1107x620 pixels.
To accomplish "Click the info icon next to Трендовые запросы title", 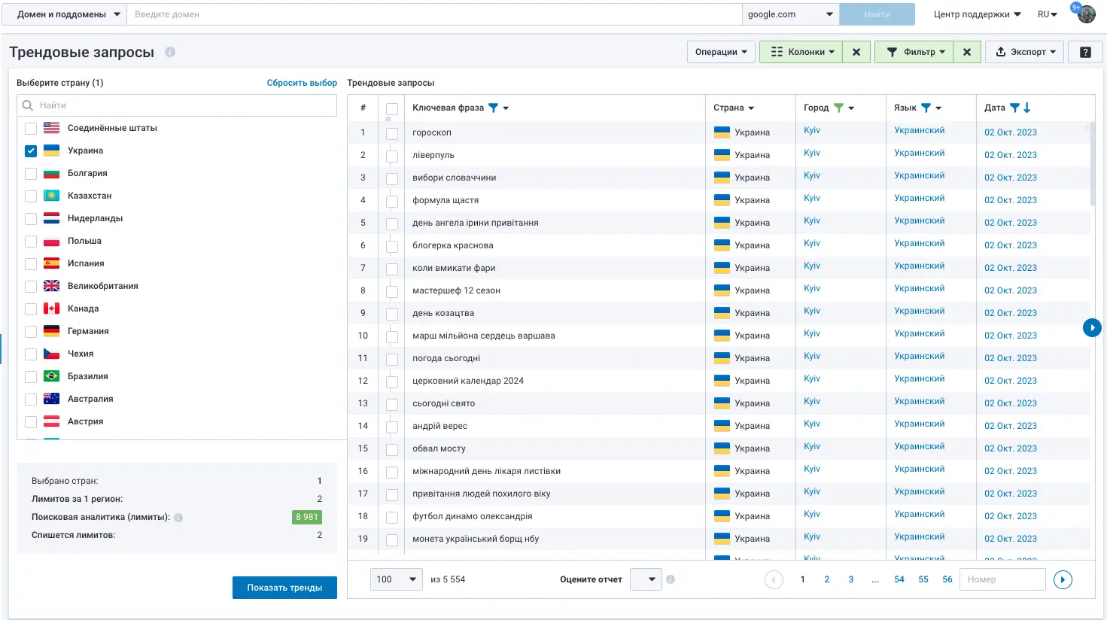I will (170, 52).
